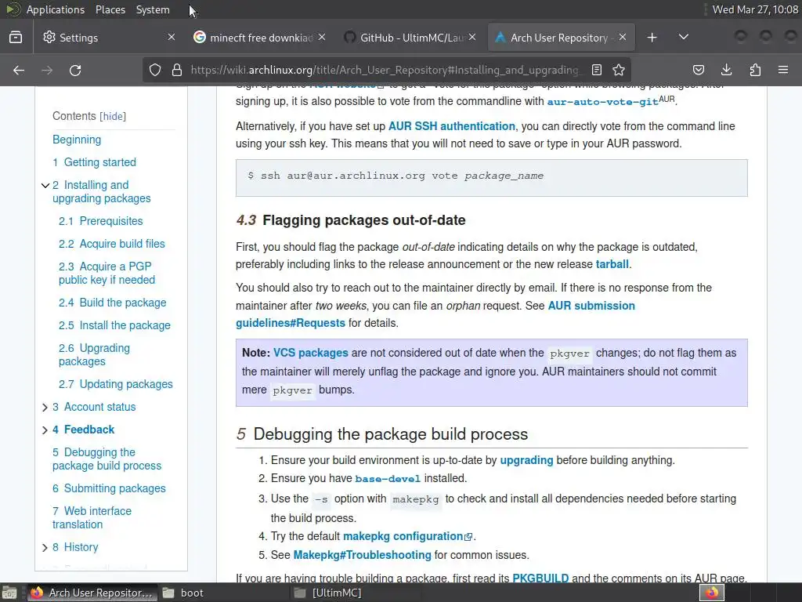Click the forward navigation arrow
This screenshot has height=602, width=802.
click(47, 70)
